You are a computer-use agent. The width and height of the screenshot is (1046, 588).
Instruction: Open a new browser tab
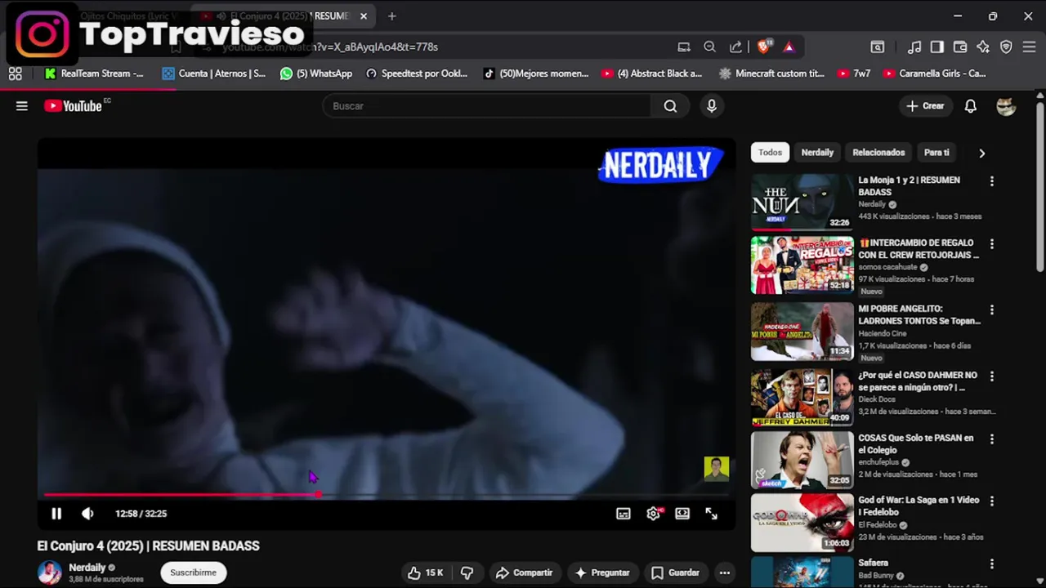392,16
